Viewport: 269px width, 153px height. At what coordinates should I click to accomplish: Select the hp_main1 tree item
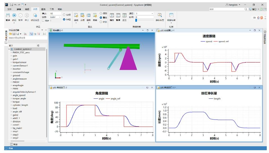tap(17, 128)
